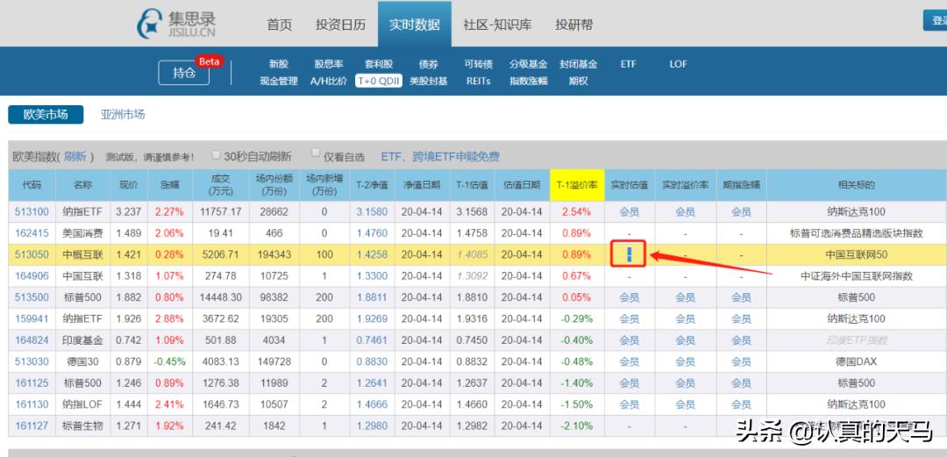Sort by 代码 column header
Screen dimensions: 947x457
pos(32,185)
